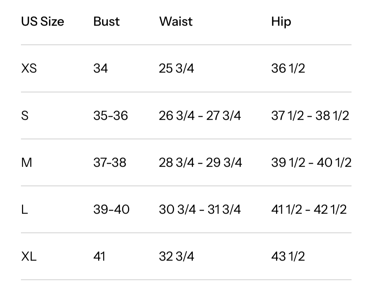The width and height of the screenshot is (371, 301).
Task: Click the XS size row label
Action: (29, 68)
